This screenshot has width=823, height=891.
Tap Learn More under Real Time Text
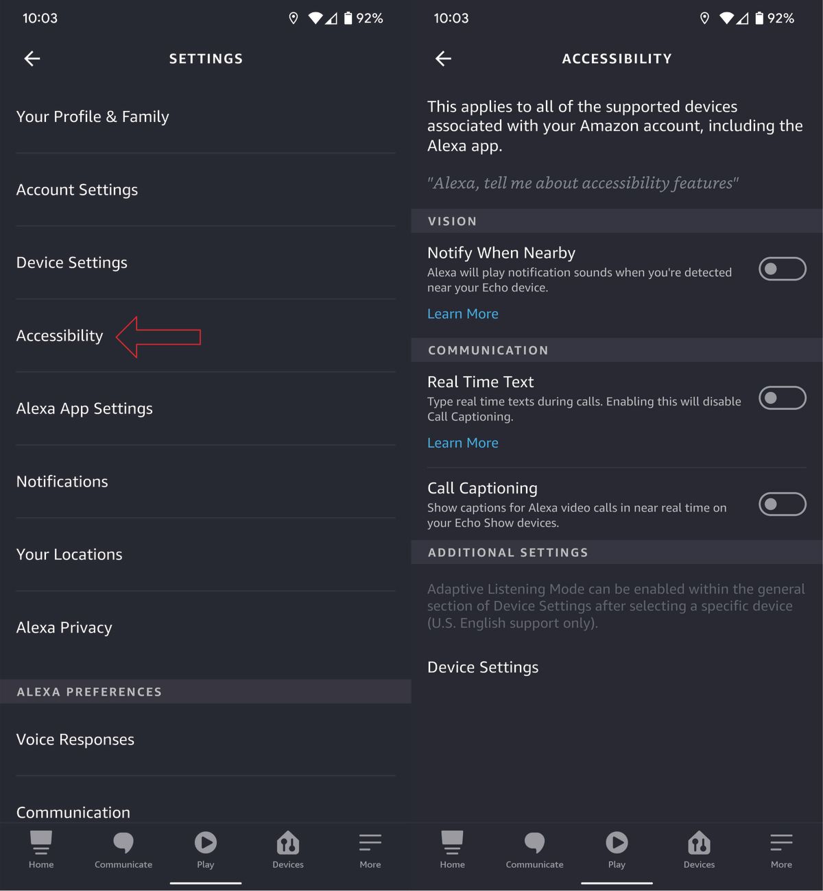462,443
